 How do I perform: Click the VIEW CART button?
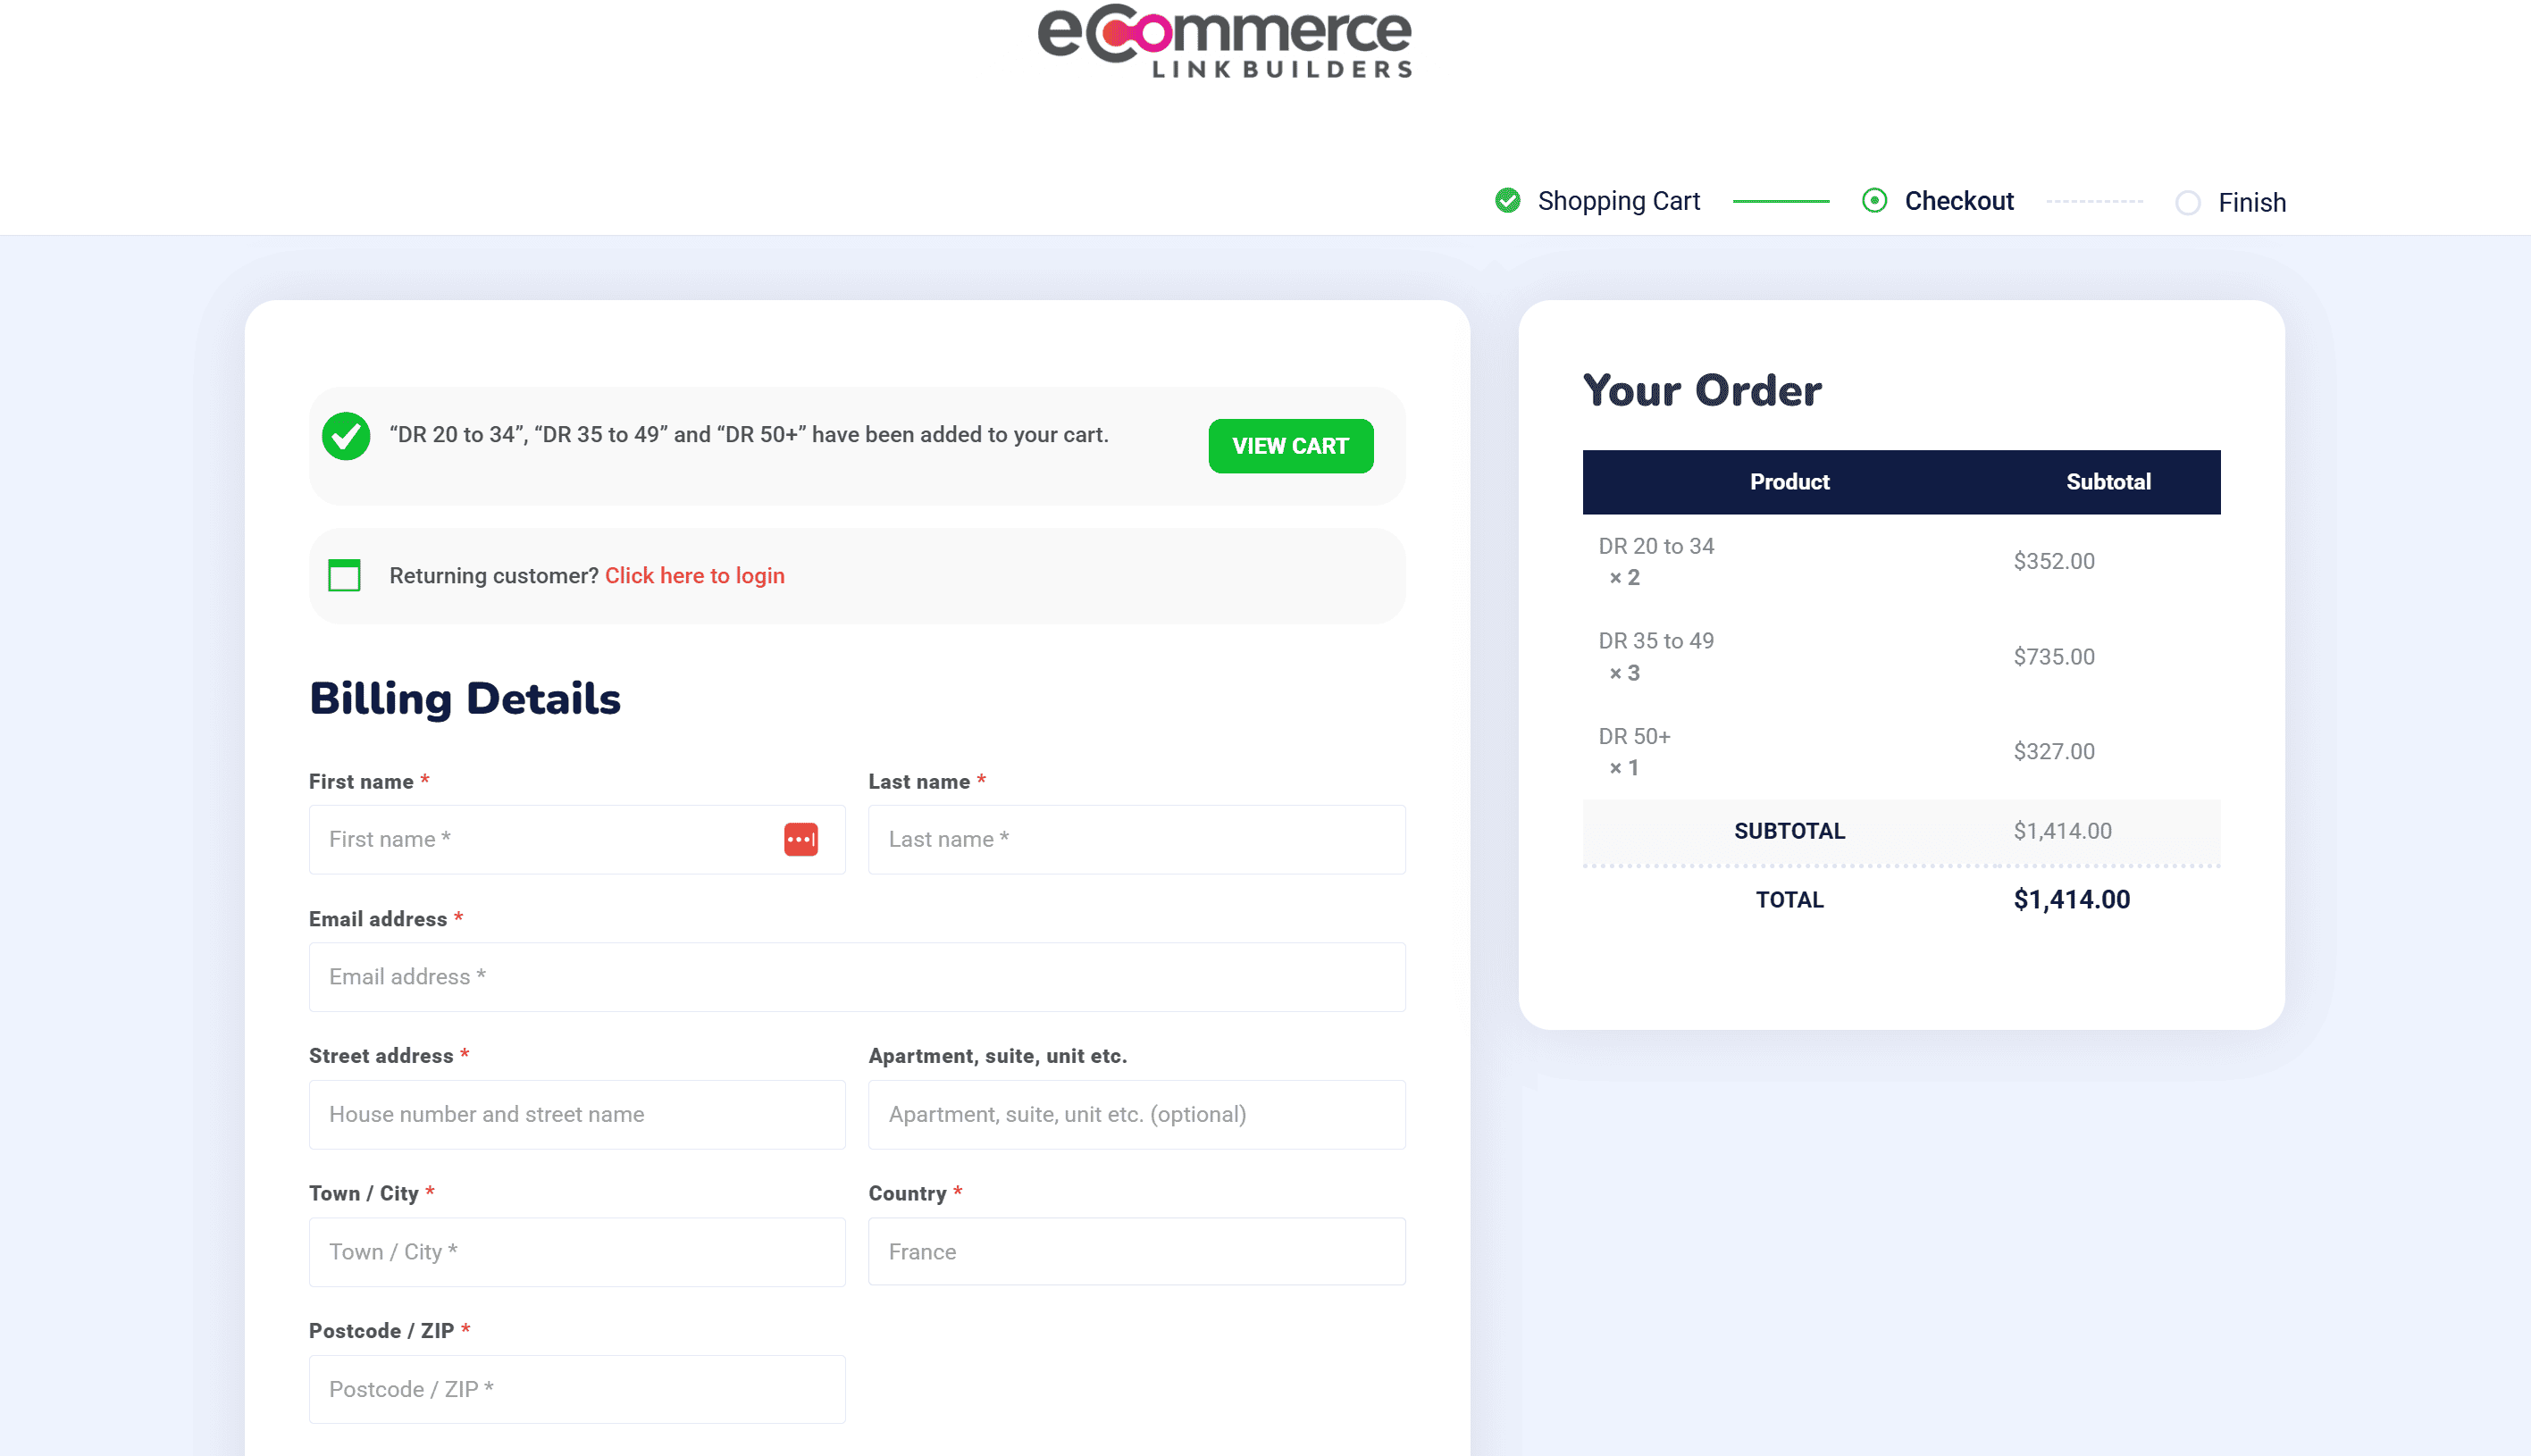coord(1290,446)
